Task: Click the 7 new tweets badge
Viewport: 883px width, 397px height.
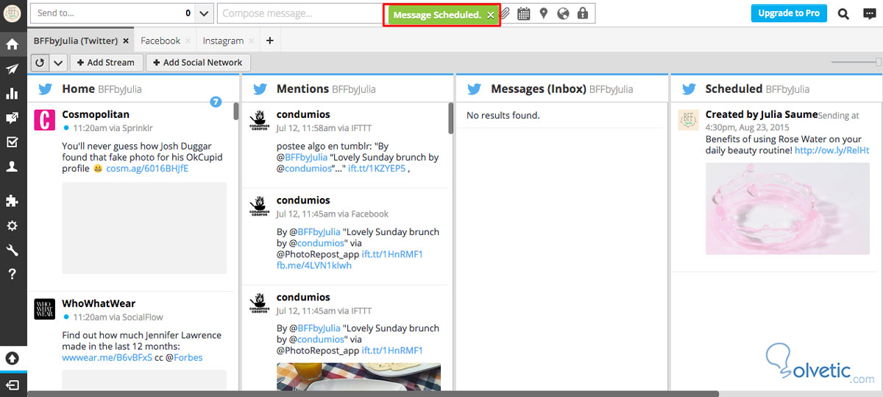Action: pyautogui.click(x=216, y=102)
